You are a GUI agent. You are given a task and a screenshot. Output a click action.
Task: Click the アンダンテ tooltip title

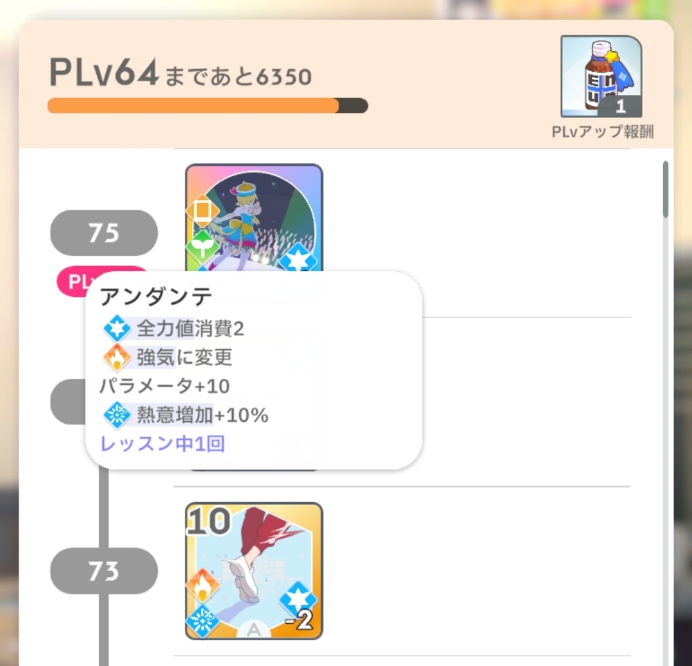[156, 296]
